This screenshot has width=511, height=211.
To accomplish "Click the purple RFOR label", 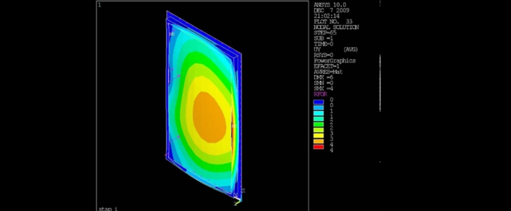I will click(319, 95).
